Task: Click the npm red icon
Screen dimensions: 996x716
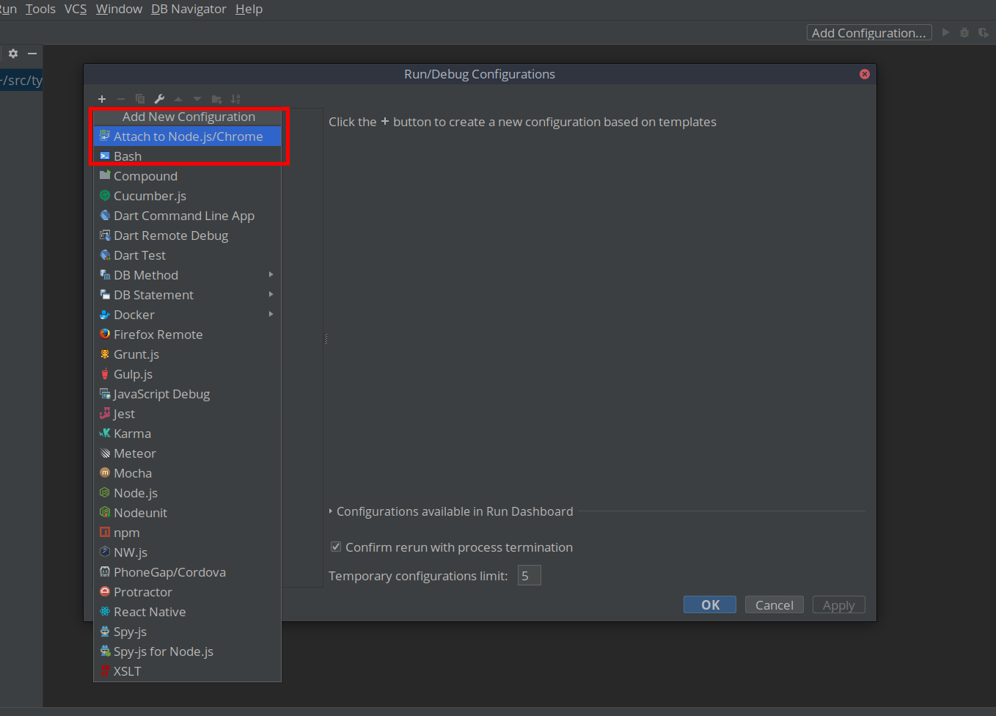Action: coord(105,533)
